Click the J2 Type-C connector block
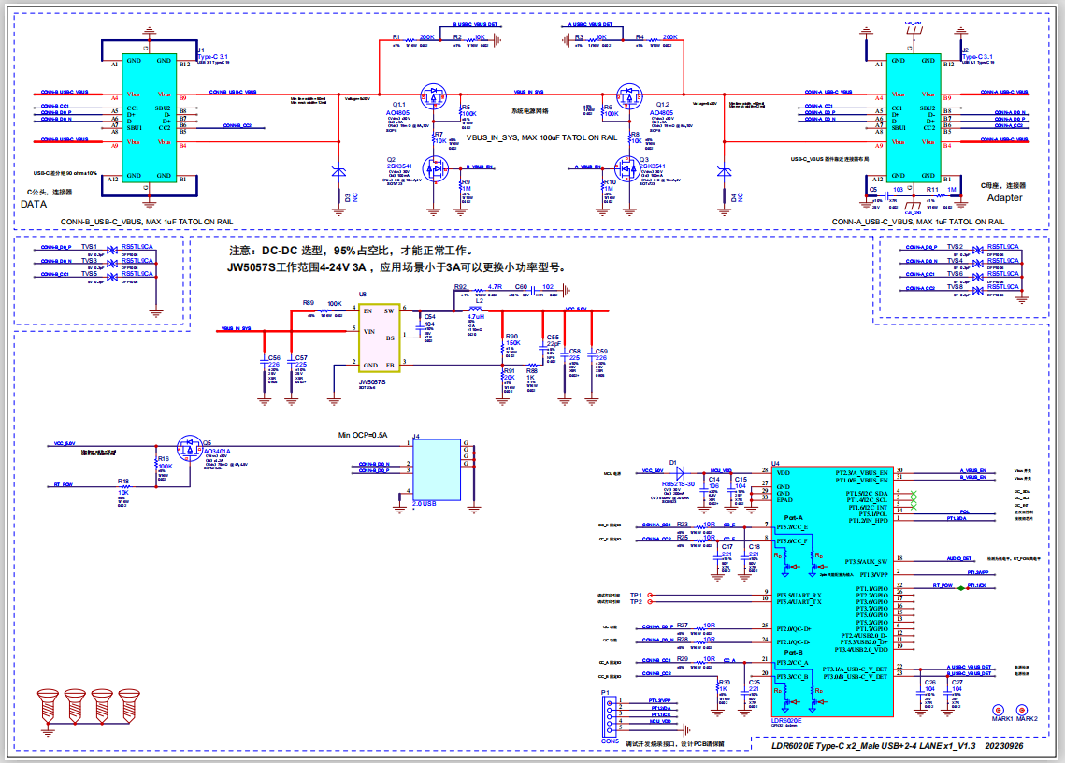 click(x=914, y=118)
